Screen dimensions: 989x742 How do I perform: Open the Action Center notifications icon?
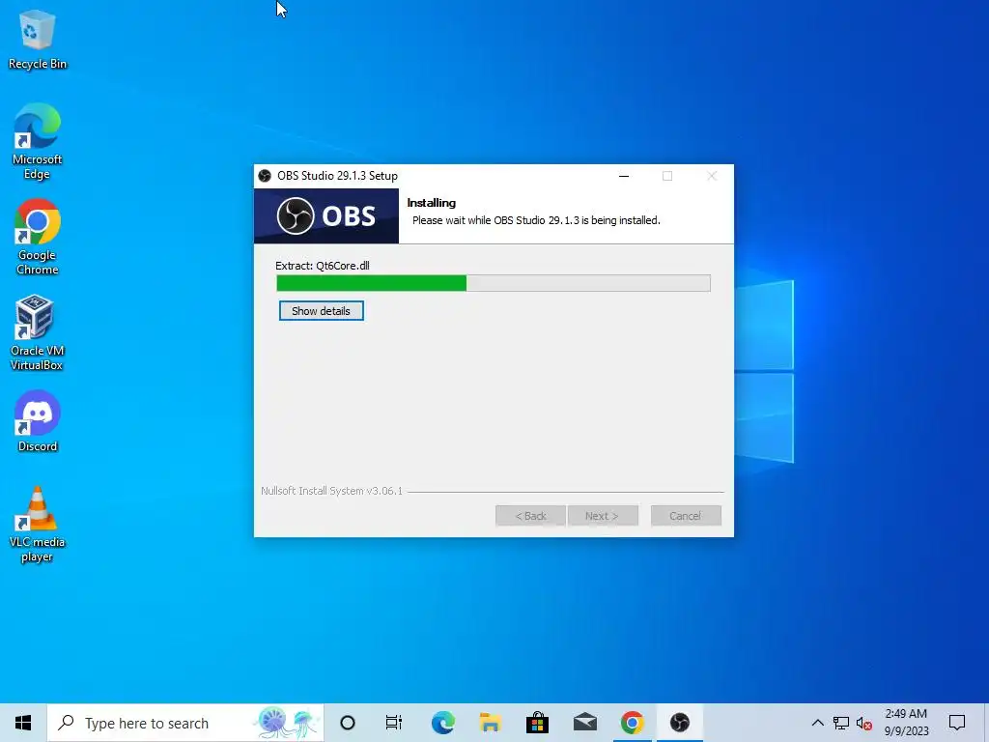957,723
